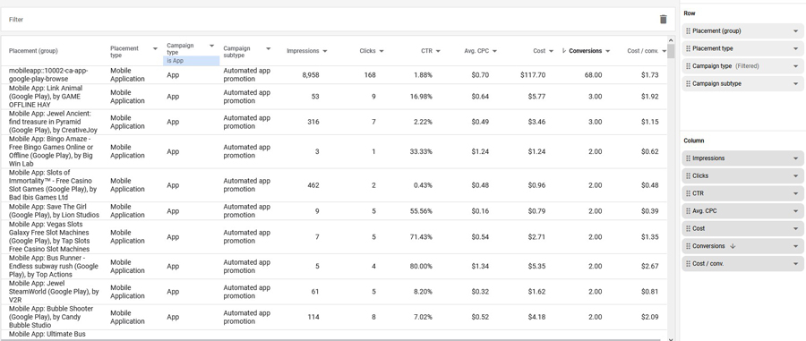Open Cost header dropdown arrow

(x=551, y=51)
